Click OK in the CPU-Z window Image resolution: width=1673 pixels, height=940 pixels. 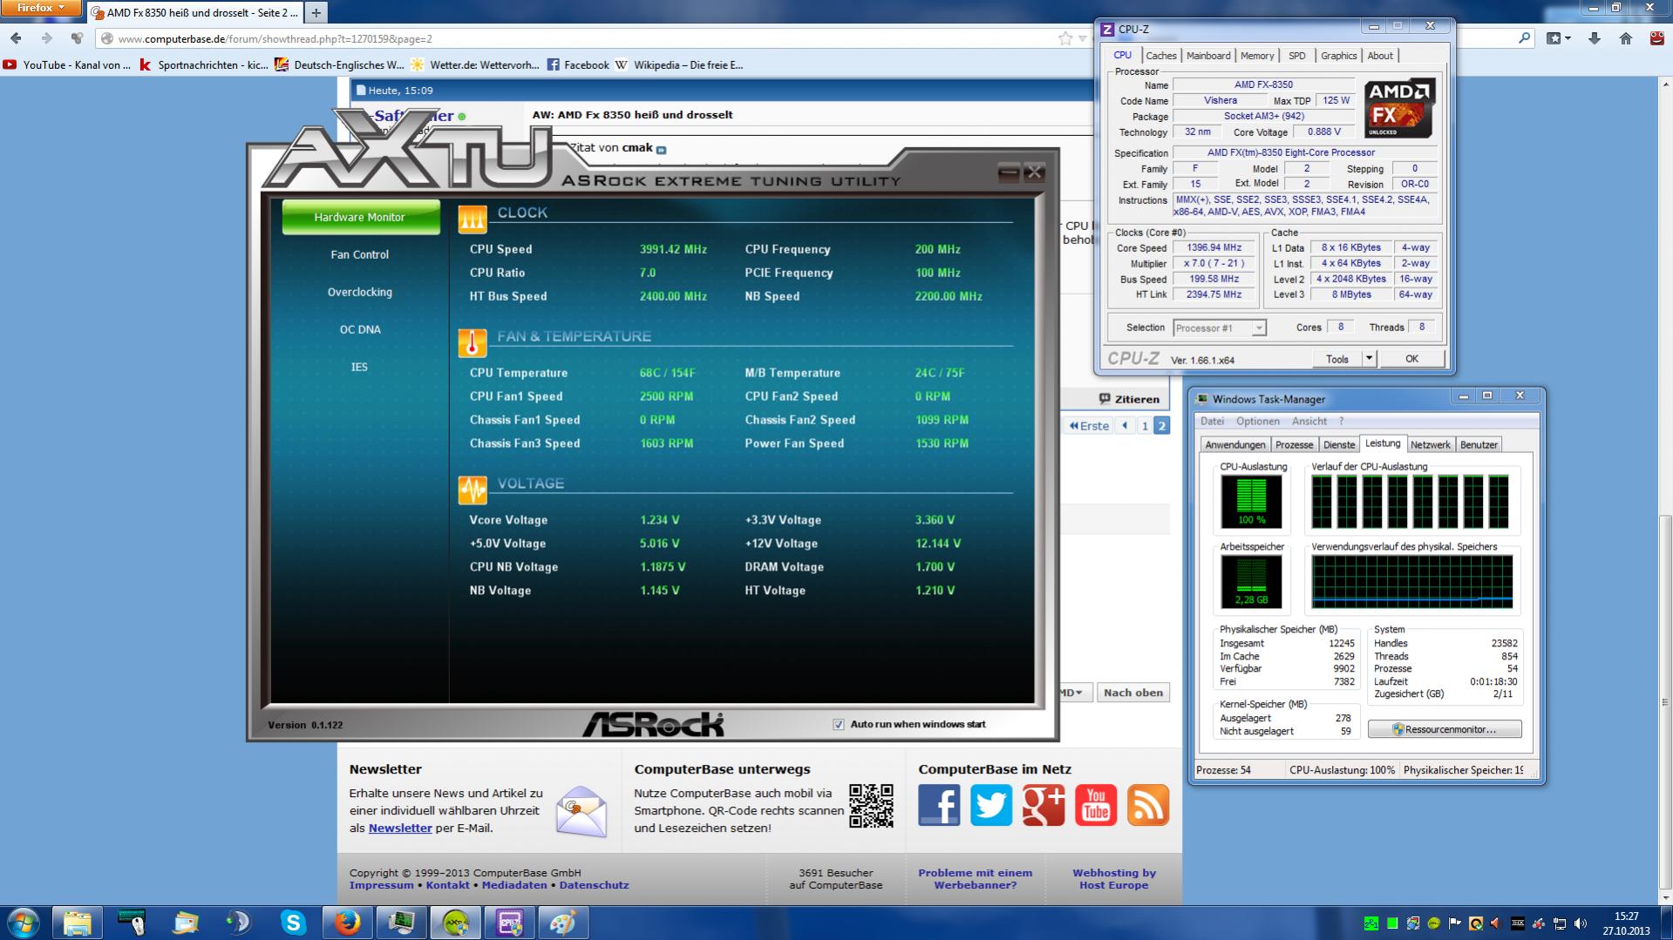click(1411, 359)
